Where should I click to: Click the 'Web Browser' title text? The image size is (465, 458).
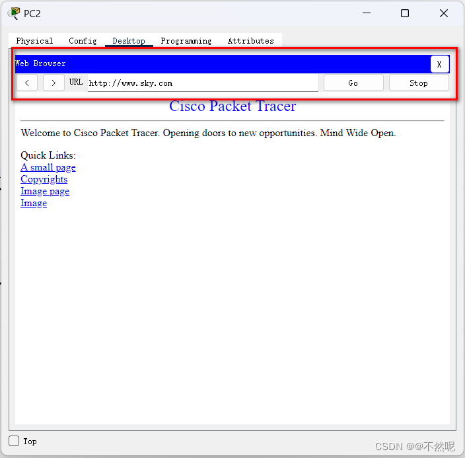pyautogui.click(x=40, y=63)
